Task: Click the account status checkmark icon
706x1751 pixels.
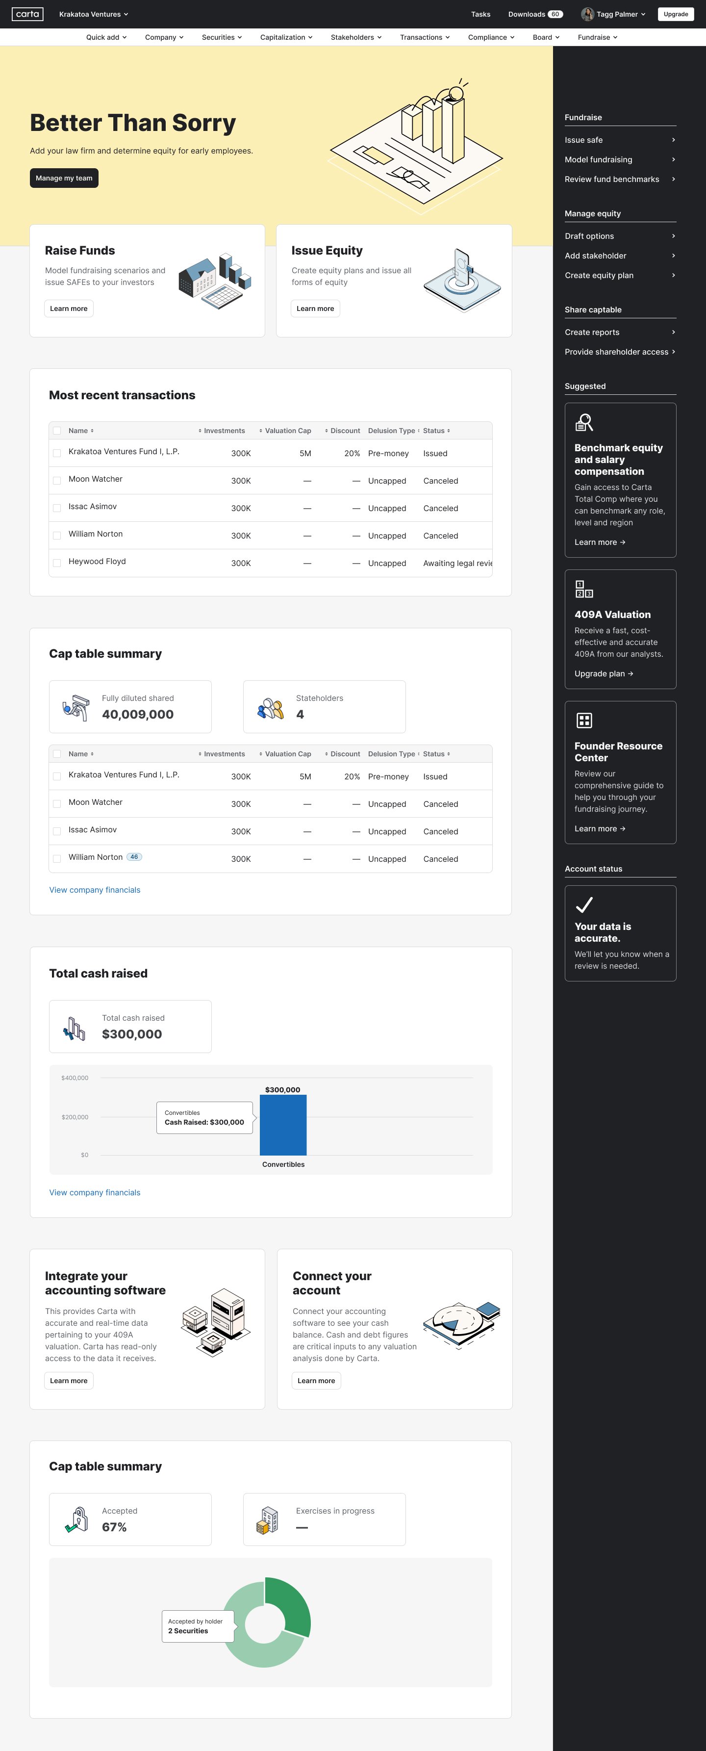Action: coord(584,905)
